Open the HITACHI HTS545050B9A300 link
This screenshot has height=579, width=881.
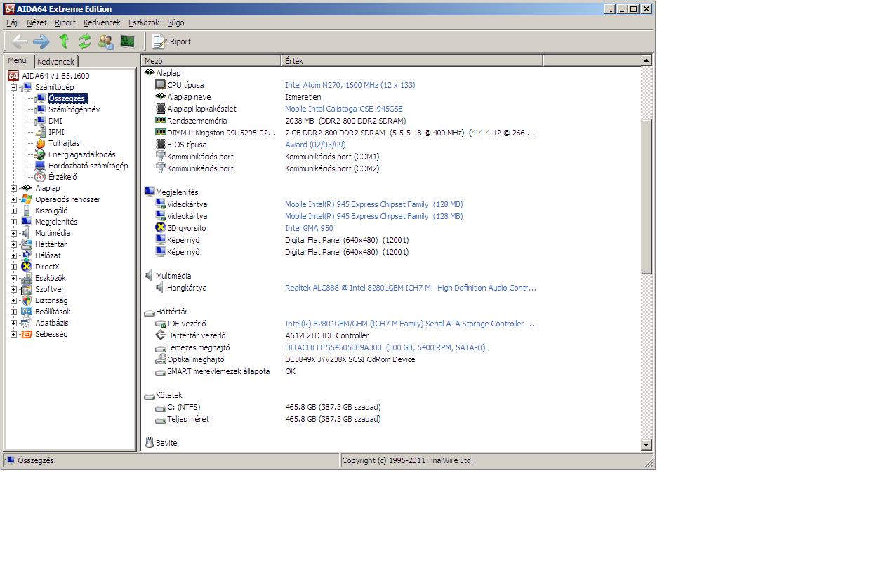coord(385,347)
